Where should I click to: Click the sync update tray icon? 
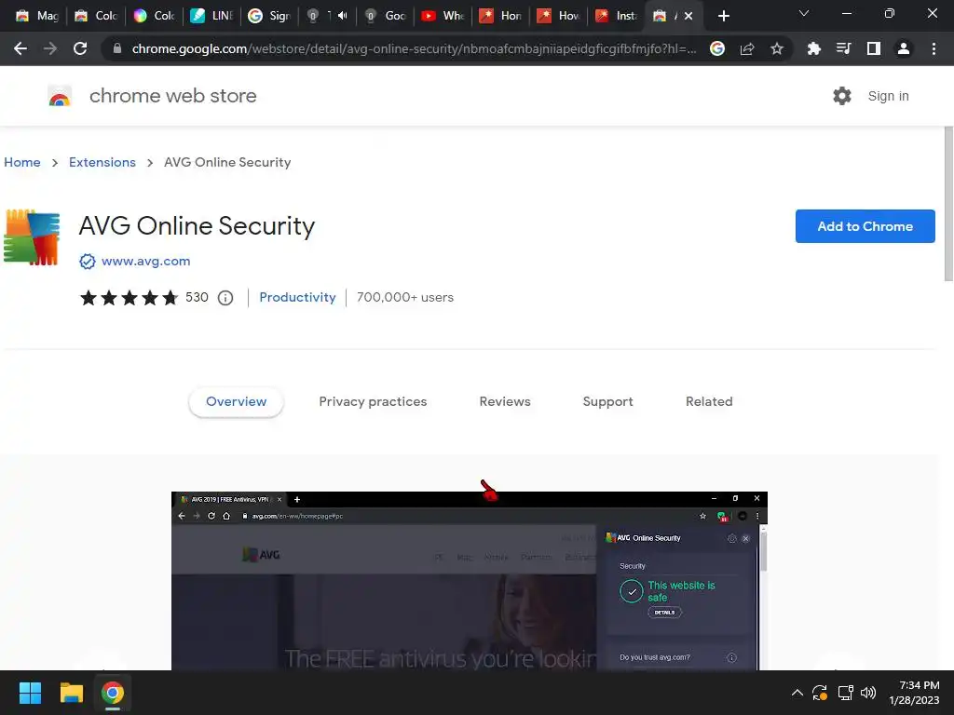820,693
